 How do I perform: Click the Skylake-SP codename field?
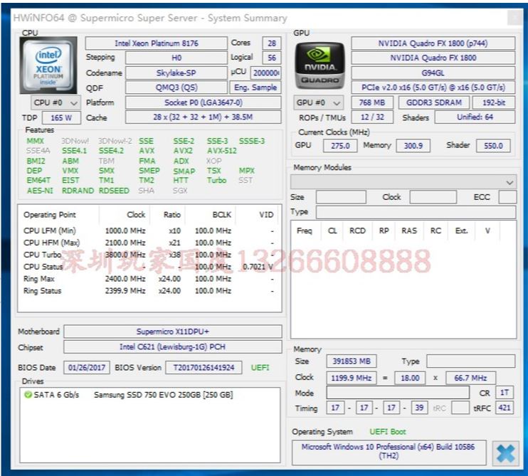(176, 73)
